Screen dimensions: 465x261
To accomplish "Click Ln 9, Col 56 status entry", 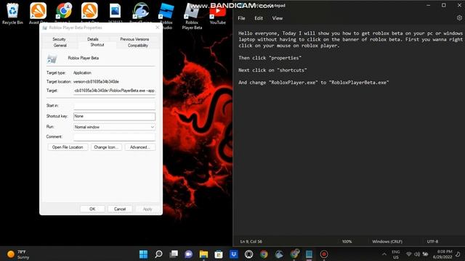I will click(x=251, y=241).
